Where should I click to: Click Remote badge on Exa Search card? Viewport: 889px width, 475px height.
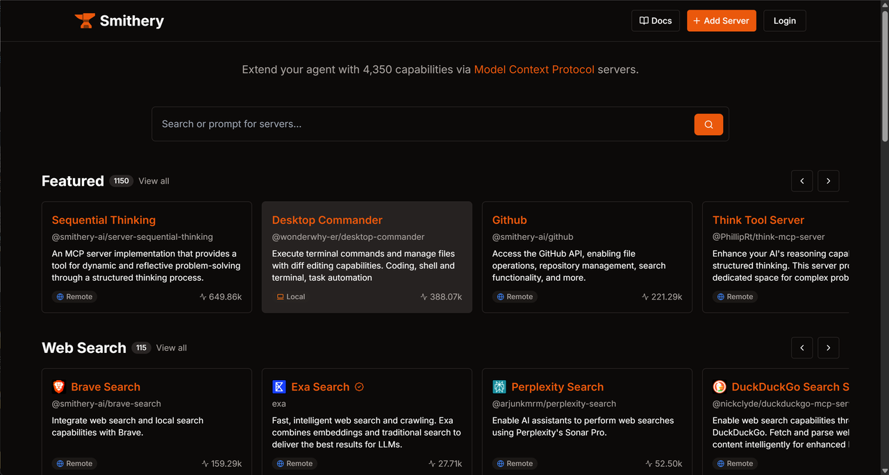pyautogui.click(x=294, y=463)
